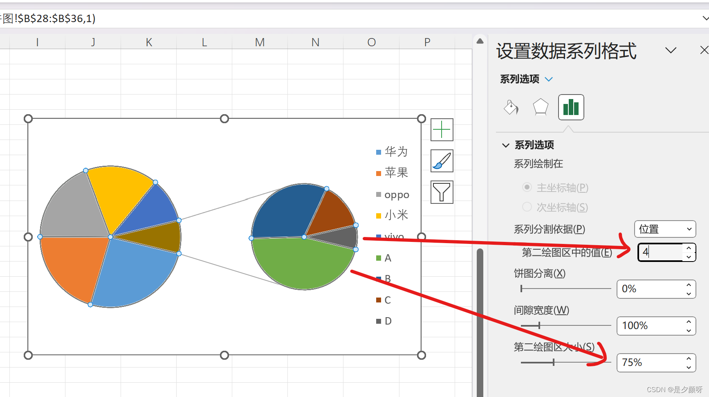Click legend entry D
The height and width of the screenshot is (397, 709).
coord(384,321)
